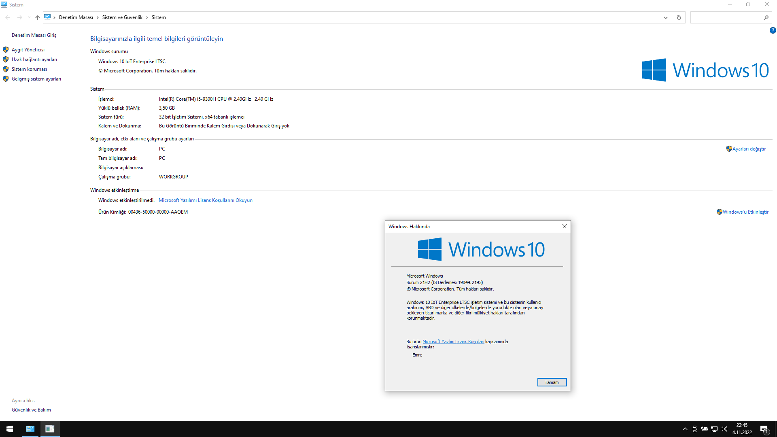Click the volume speaker tray icon

724,429
